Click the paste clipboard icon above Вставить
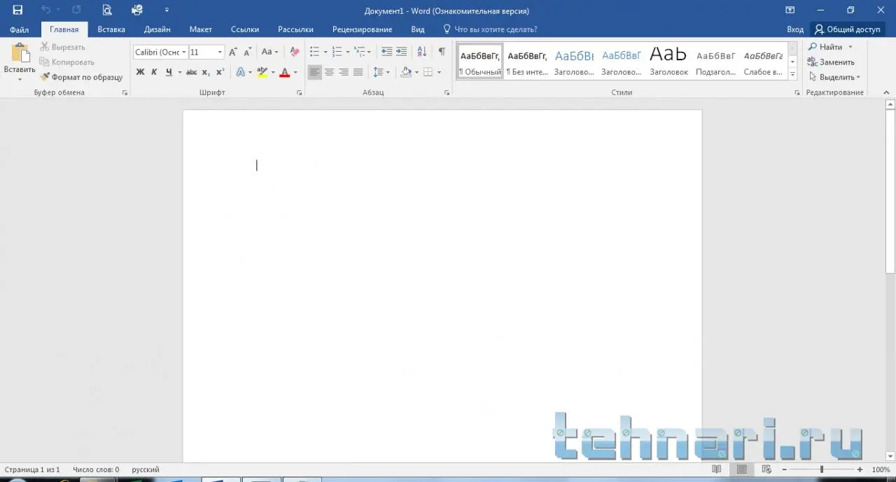 20,53
